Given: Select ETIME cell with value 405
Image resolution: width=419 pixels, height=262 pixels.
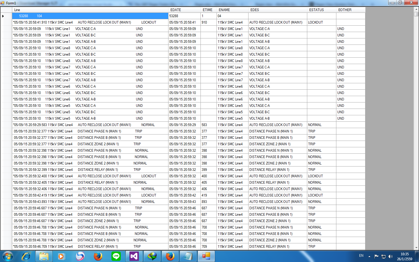Looking at the screenshot, I should pyautogui.click(x=209, y=183).
